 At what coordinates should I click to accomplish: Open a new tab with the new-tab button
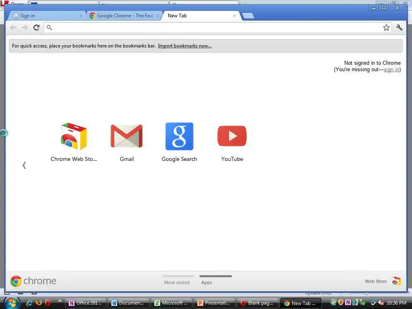pos(248,16)
